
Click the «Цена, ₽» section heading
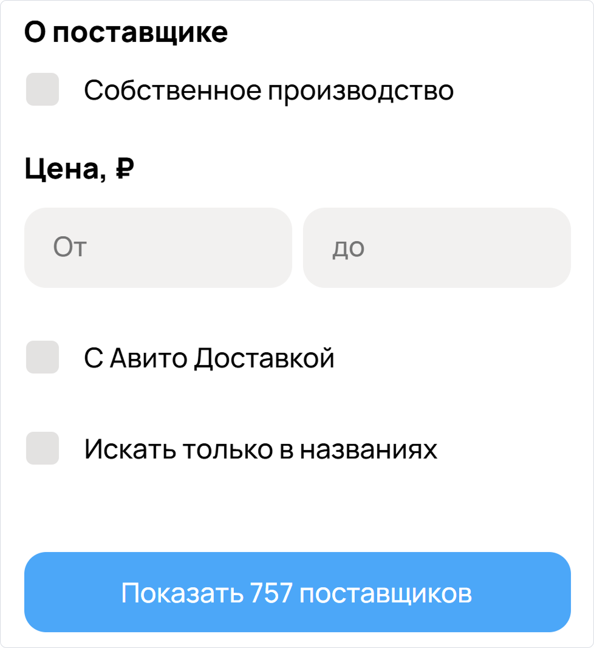tap(79, 168)
